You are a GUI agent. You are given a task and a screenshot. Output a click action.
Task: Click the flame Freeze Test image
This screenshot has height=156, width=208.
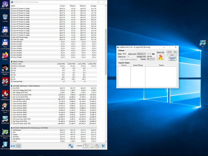(160, 57)
